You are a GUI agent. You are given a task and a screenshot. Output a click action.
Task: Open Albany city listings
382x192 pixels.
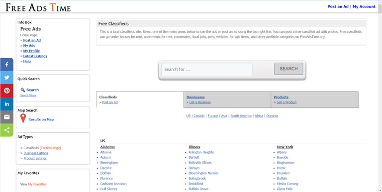click(282, 152)
